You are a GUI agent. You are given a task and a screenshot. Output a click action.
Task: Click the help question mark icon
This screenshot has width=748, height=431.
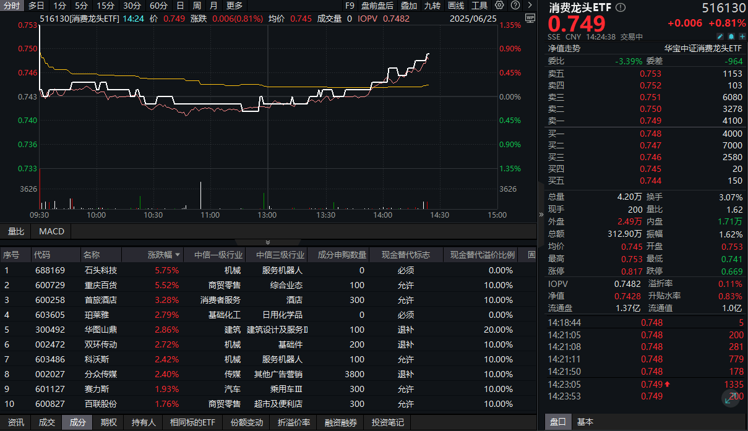click(x=515, y=6)
